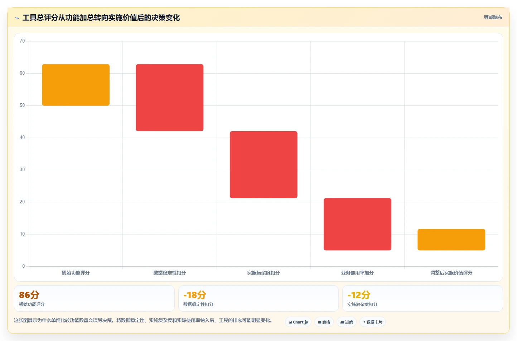The image size is (517, 341).
Task: Click the x-axis label 数据稳定性扣分
Action: (x=170, y=273)
